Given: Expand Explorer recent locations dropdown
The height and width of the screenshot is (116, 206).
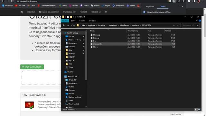Looking at the screenshot, I should (71, 25).
